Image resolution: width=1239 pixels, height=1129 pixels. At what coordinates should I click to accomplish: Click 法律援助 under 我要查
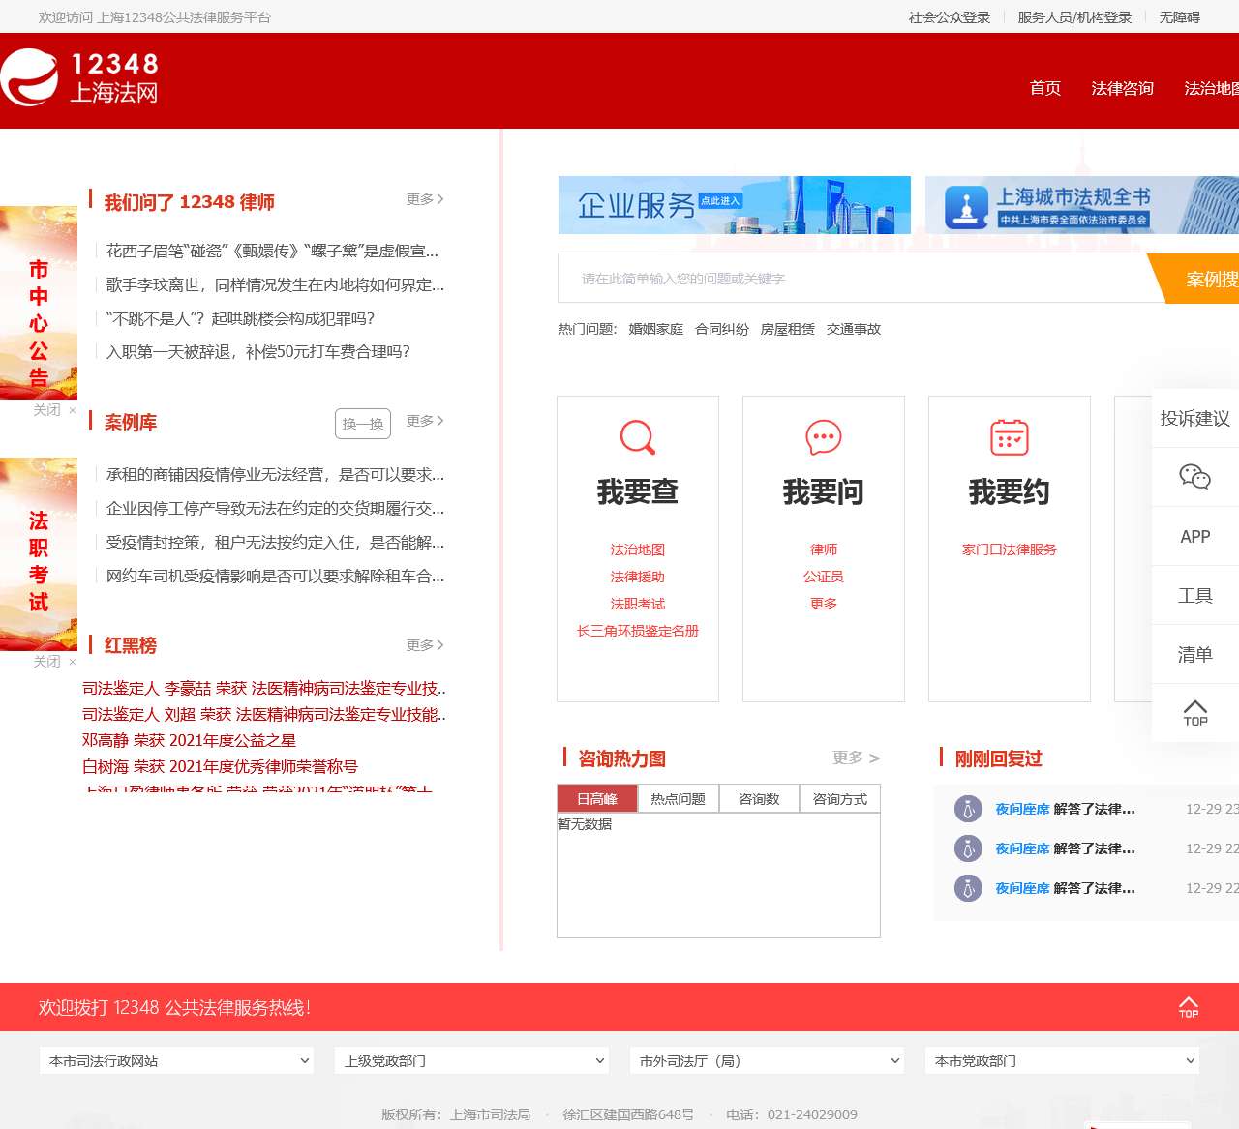(x=638, y=577)
